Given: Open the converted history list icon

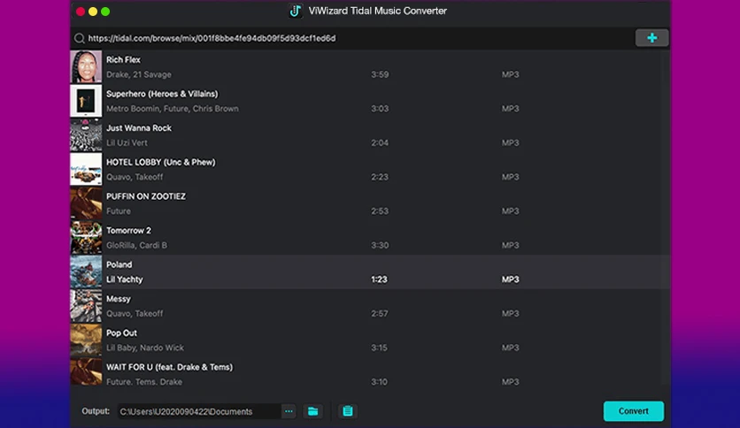Looking at the screenshot, I should click(348, 411).
